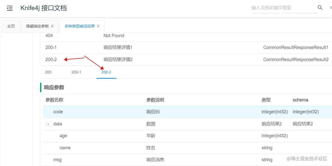Select the 200-2 response tab
332x166 pixels.
click(106, 72)
